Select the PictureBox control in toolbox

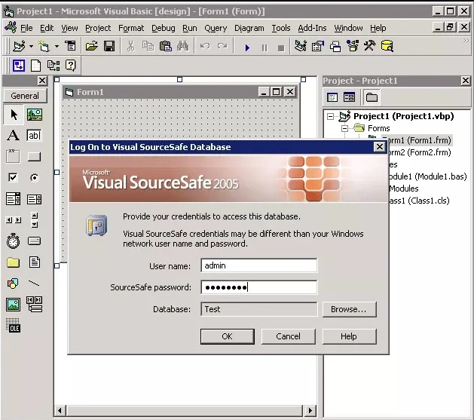point(35,115)
